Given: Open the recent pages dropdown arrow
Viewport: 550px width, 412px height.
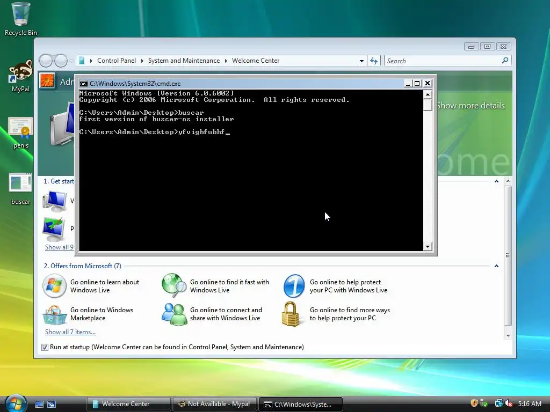Looking at the screenshot, I should click(71, 61).
